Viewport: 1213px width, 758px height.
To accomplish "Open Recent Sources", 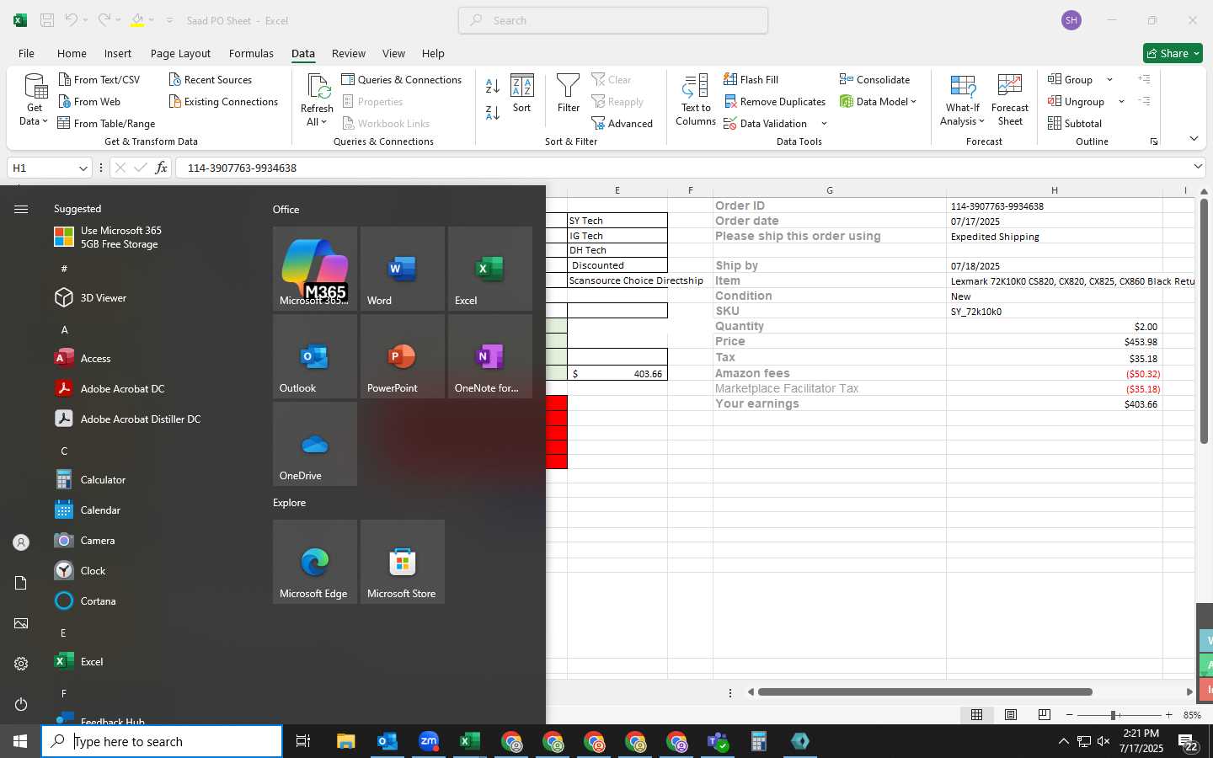I will [x=211, y=79].
